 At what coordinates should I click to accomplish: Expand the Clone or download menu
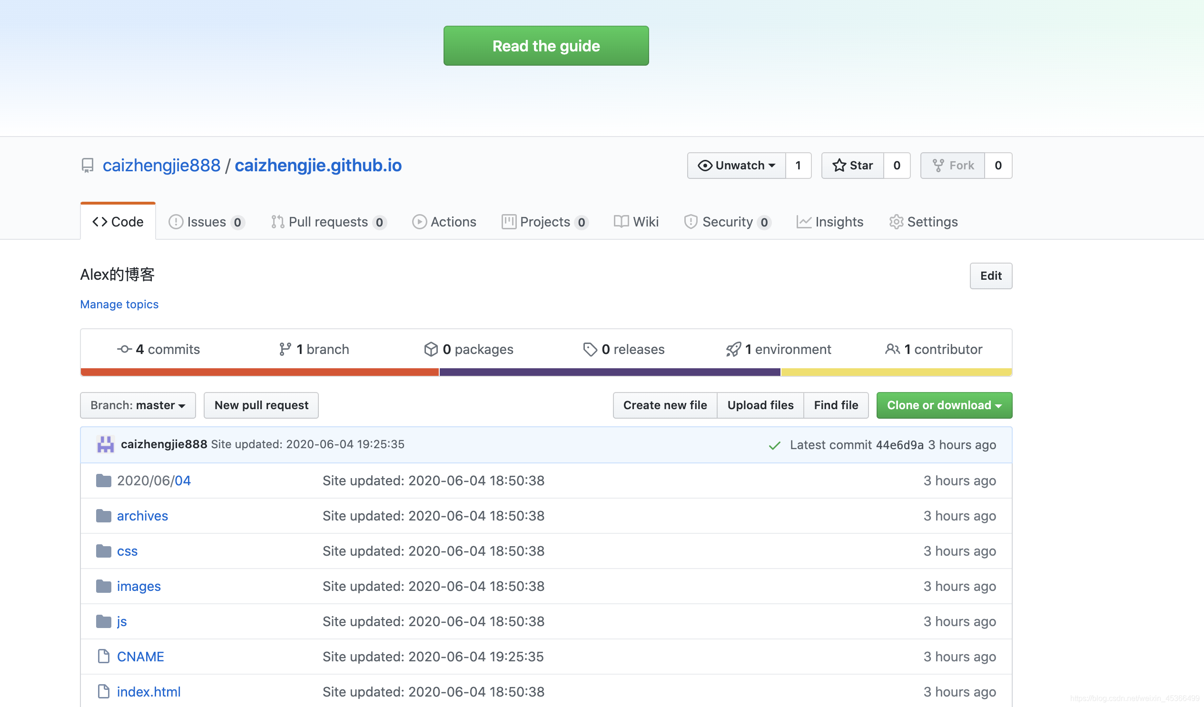coord(944,405)
